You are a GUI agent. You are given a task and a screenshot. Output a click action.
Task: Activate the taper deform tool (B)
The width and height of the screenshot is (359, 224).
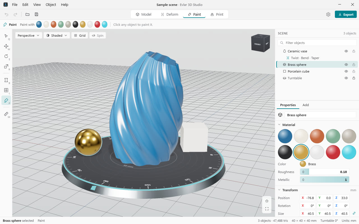pos(6,80)
